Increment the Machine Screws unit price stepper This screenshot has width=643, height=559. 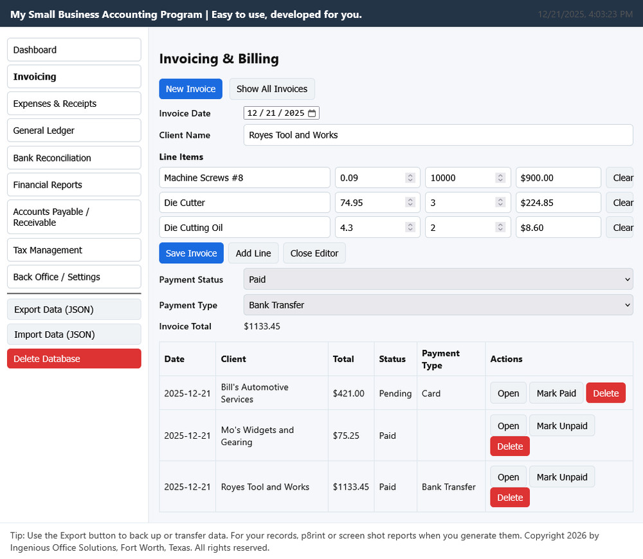412,175
